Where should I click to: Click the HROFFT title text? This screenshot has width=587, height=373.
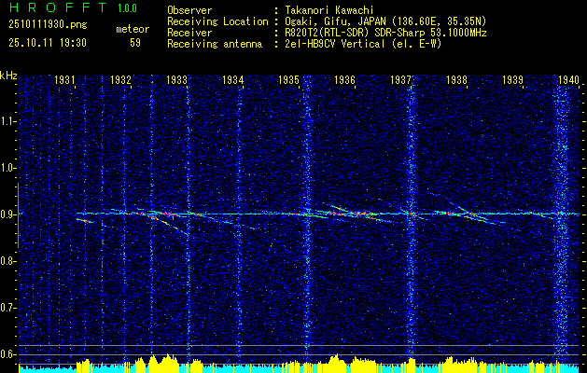pyautogui.click(x=58, y=7)
